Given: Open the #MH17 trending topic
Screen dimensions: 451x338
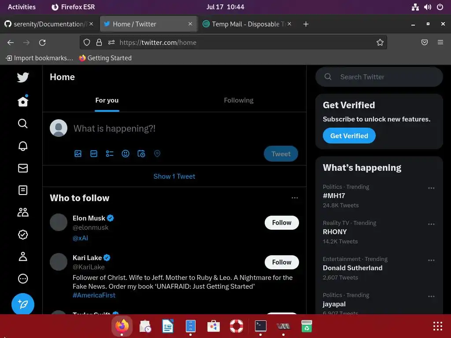Looking at the screenshot, I should 334,196.
